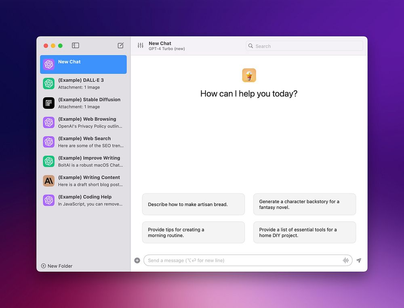Image resolution: width=404 pixels, height=308 pixels.
Task: Click the Anthropic icon for Writing Content
Action: [49, 181]
